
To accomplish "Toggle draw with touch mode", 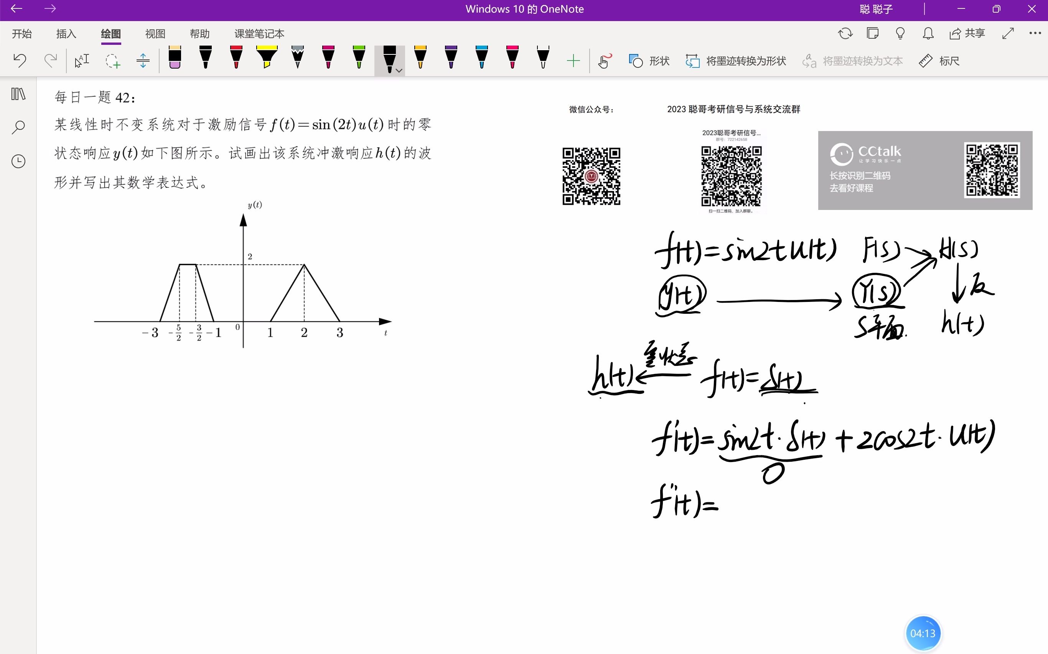I will (x=605, y=61).
